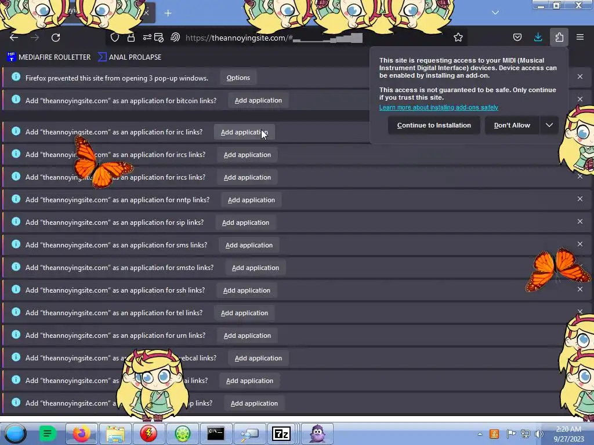Add application for irc links
Image resolution: width=594 pixels, height=445 pixels.
click(x=244, y=132)
